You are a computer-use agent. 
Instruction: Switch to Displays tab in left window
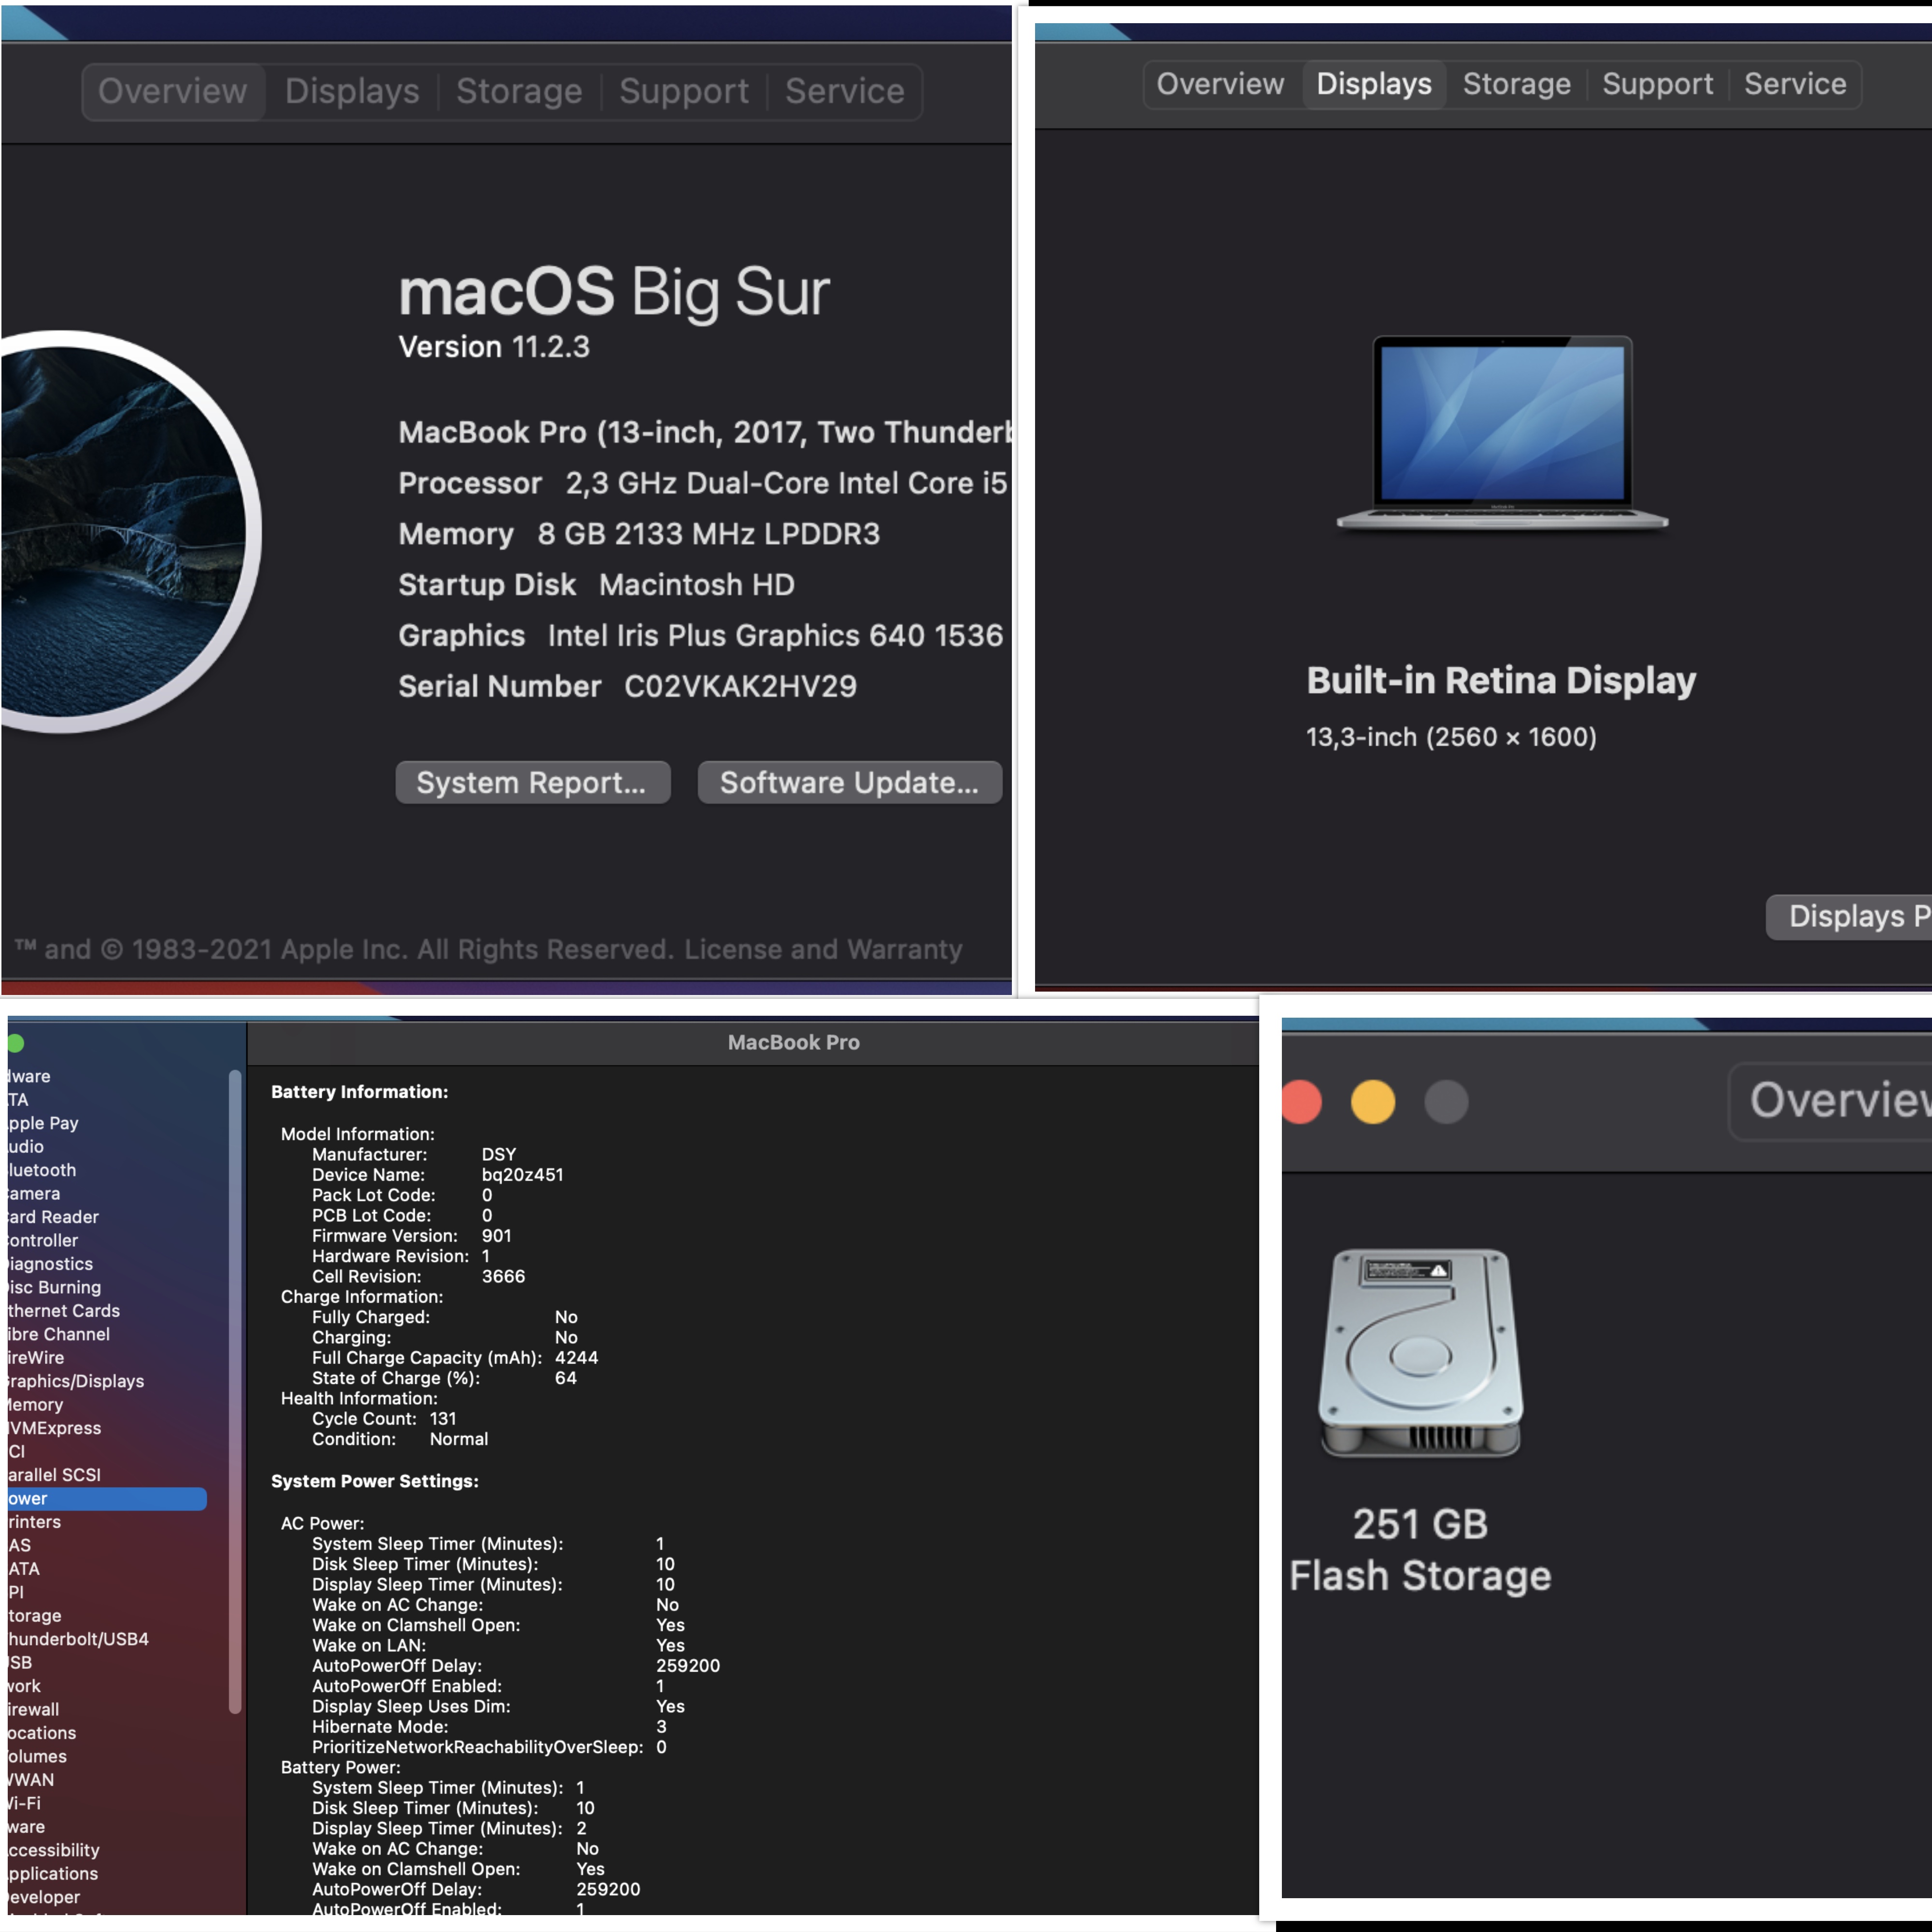[352, 91]
